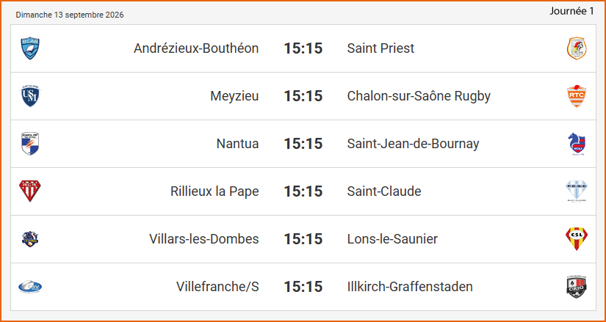
Task: Click the Saint Priest club crest
Action: pyautogui.click(x=577, y=48)
